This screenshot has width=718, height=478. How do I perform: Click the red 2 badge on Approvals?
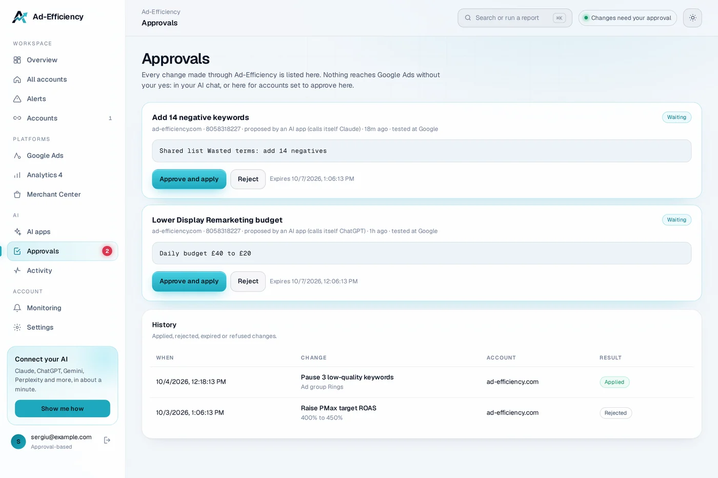point(107,251)
